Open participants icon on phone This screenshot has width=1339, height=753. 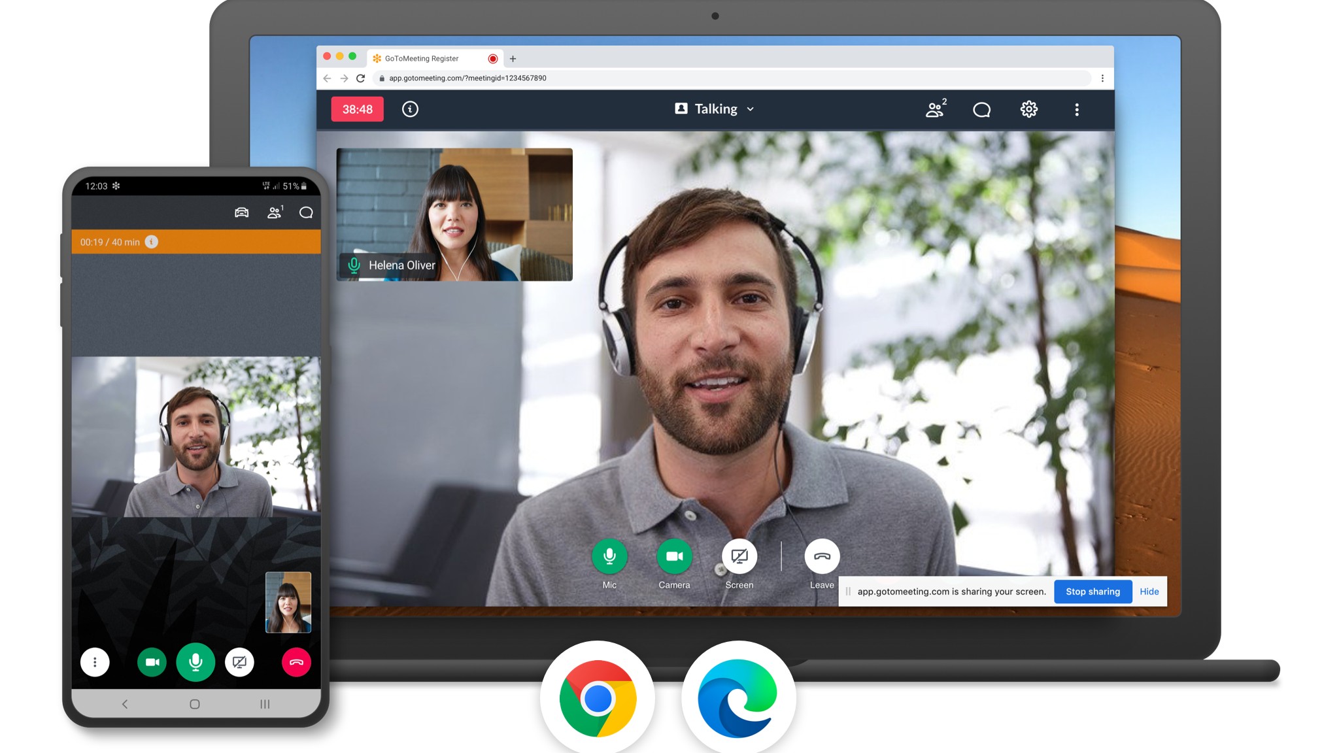275,212
